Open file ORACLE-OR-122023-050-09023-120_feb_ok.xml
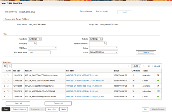 pos(85,97)
